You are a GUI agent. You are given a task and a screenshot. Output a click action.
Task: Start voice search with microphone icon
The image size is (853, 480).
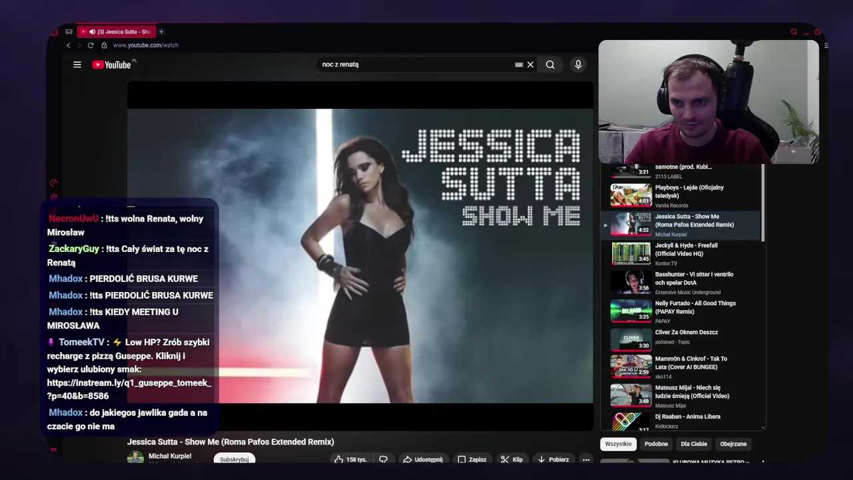tap(578, 65)
